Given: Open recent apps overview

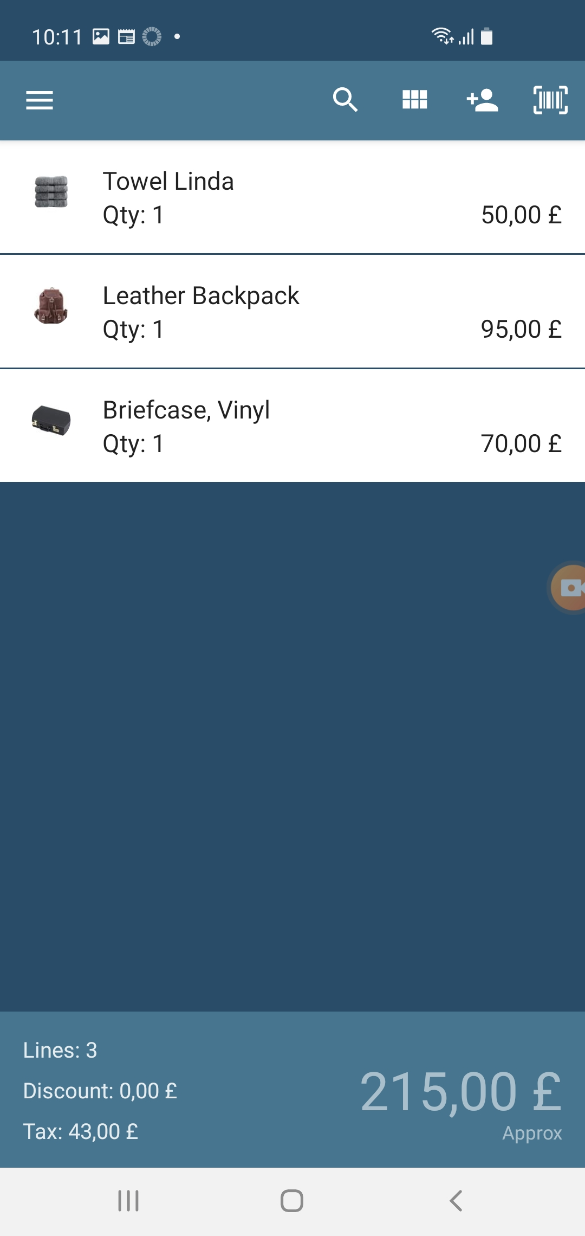Looking at the screenshot, I should 128,1201.
